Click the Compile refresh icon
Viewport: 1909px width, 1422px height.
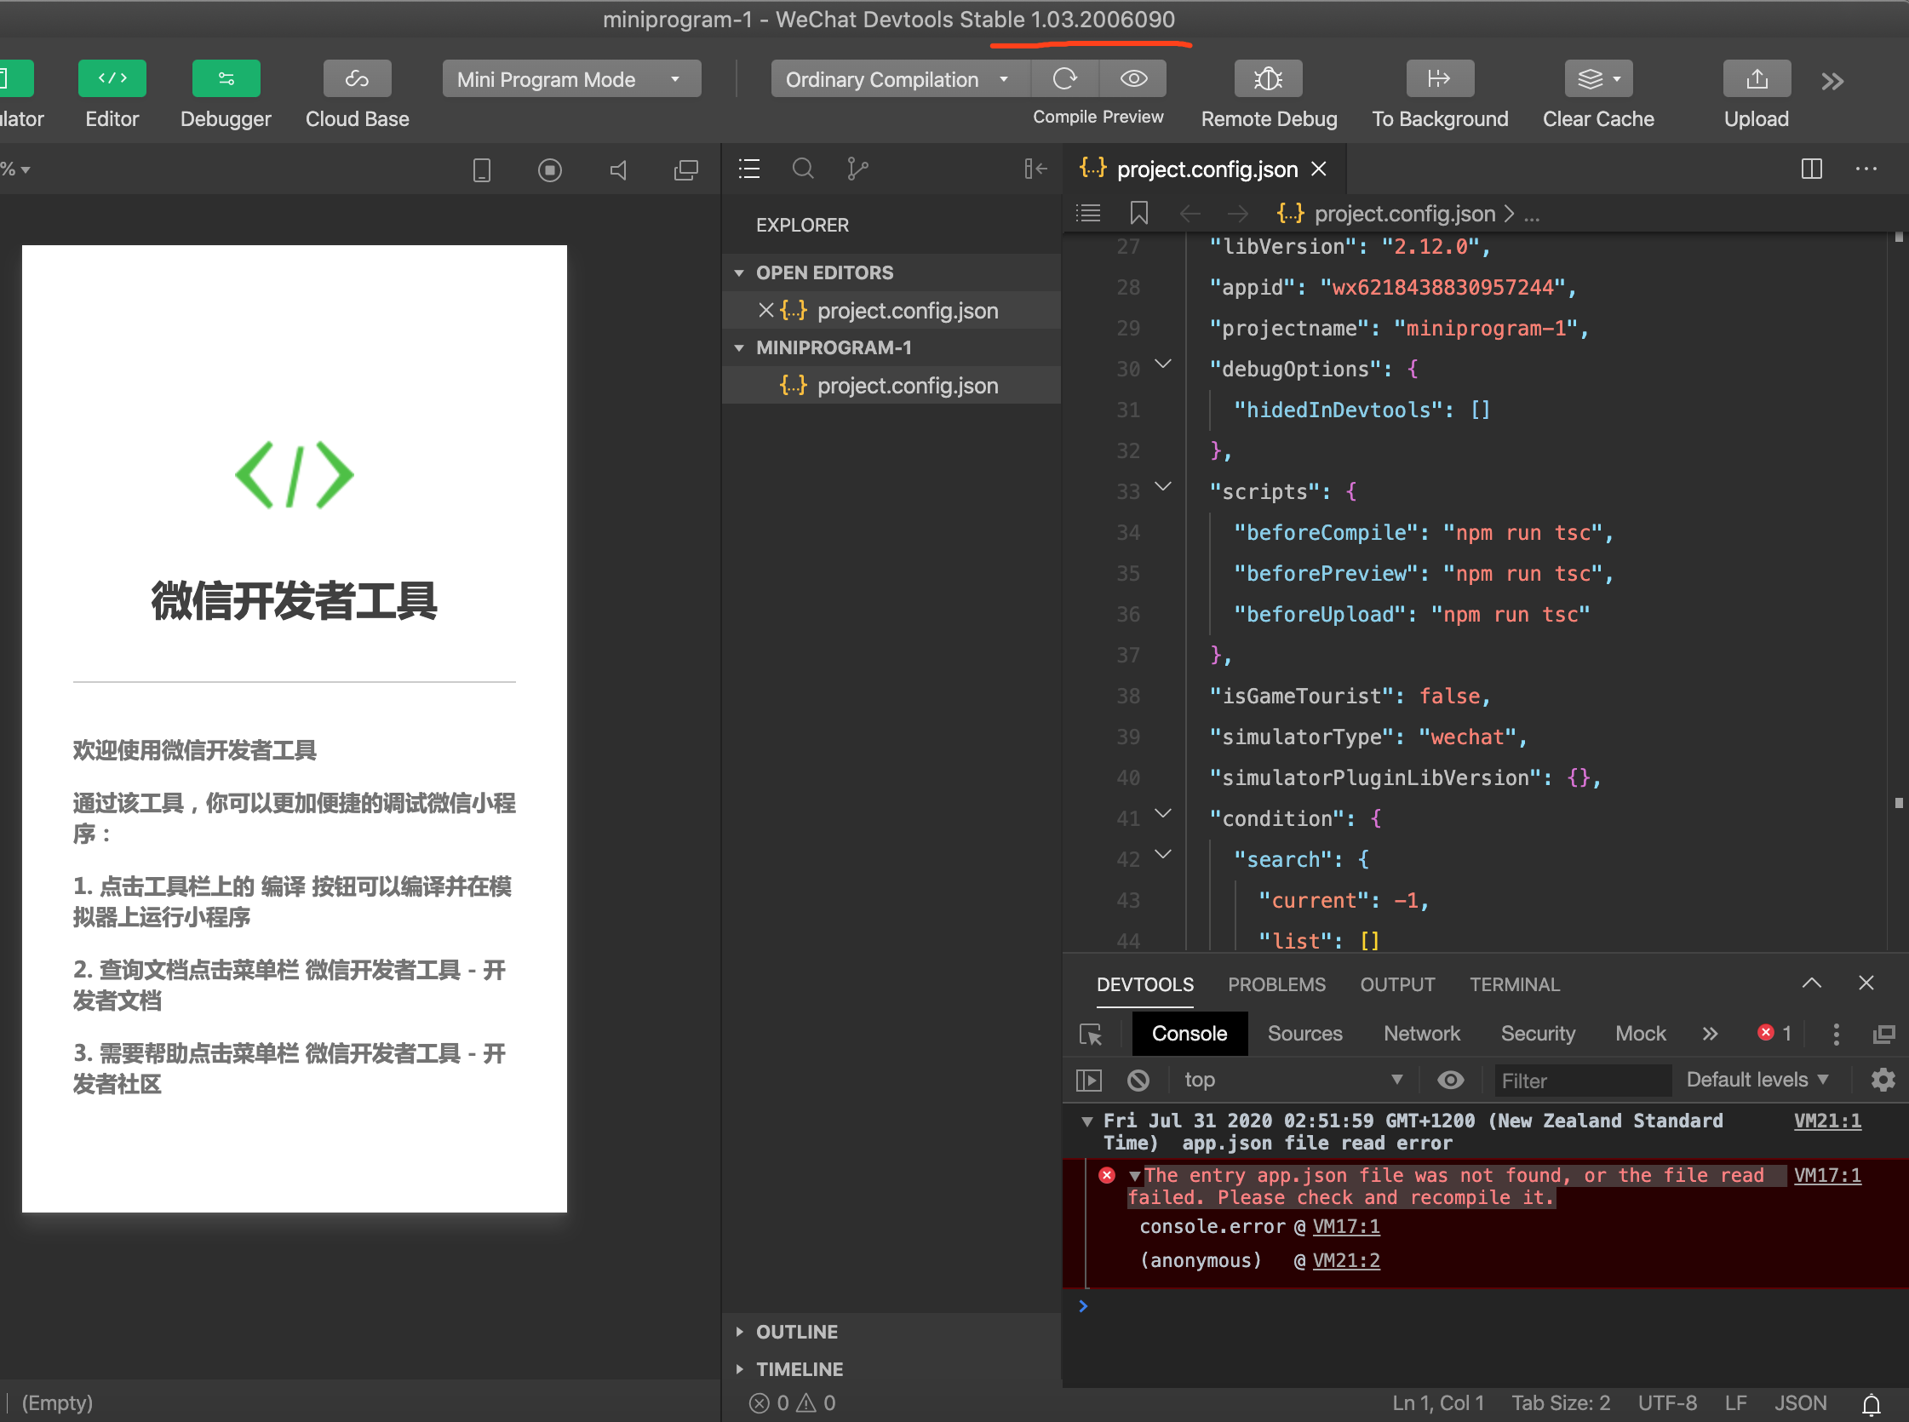click(x=1064, y=78)
